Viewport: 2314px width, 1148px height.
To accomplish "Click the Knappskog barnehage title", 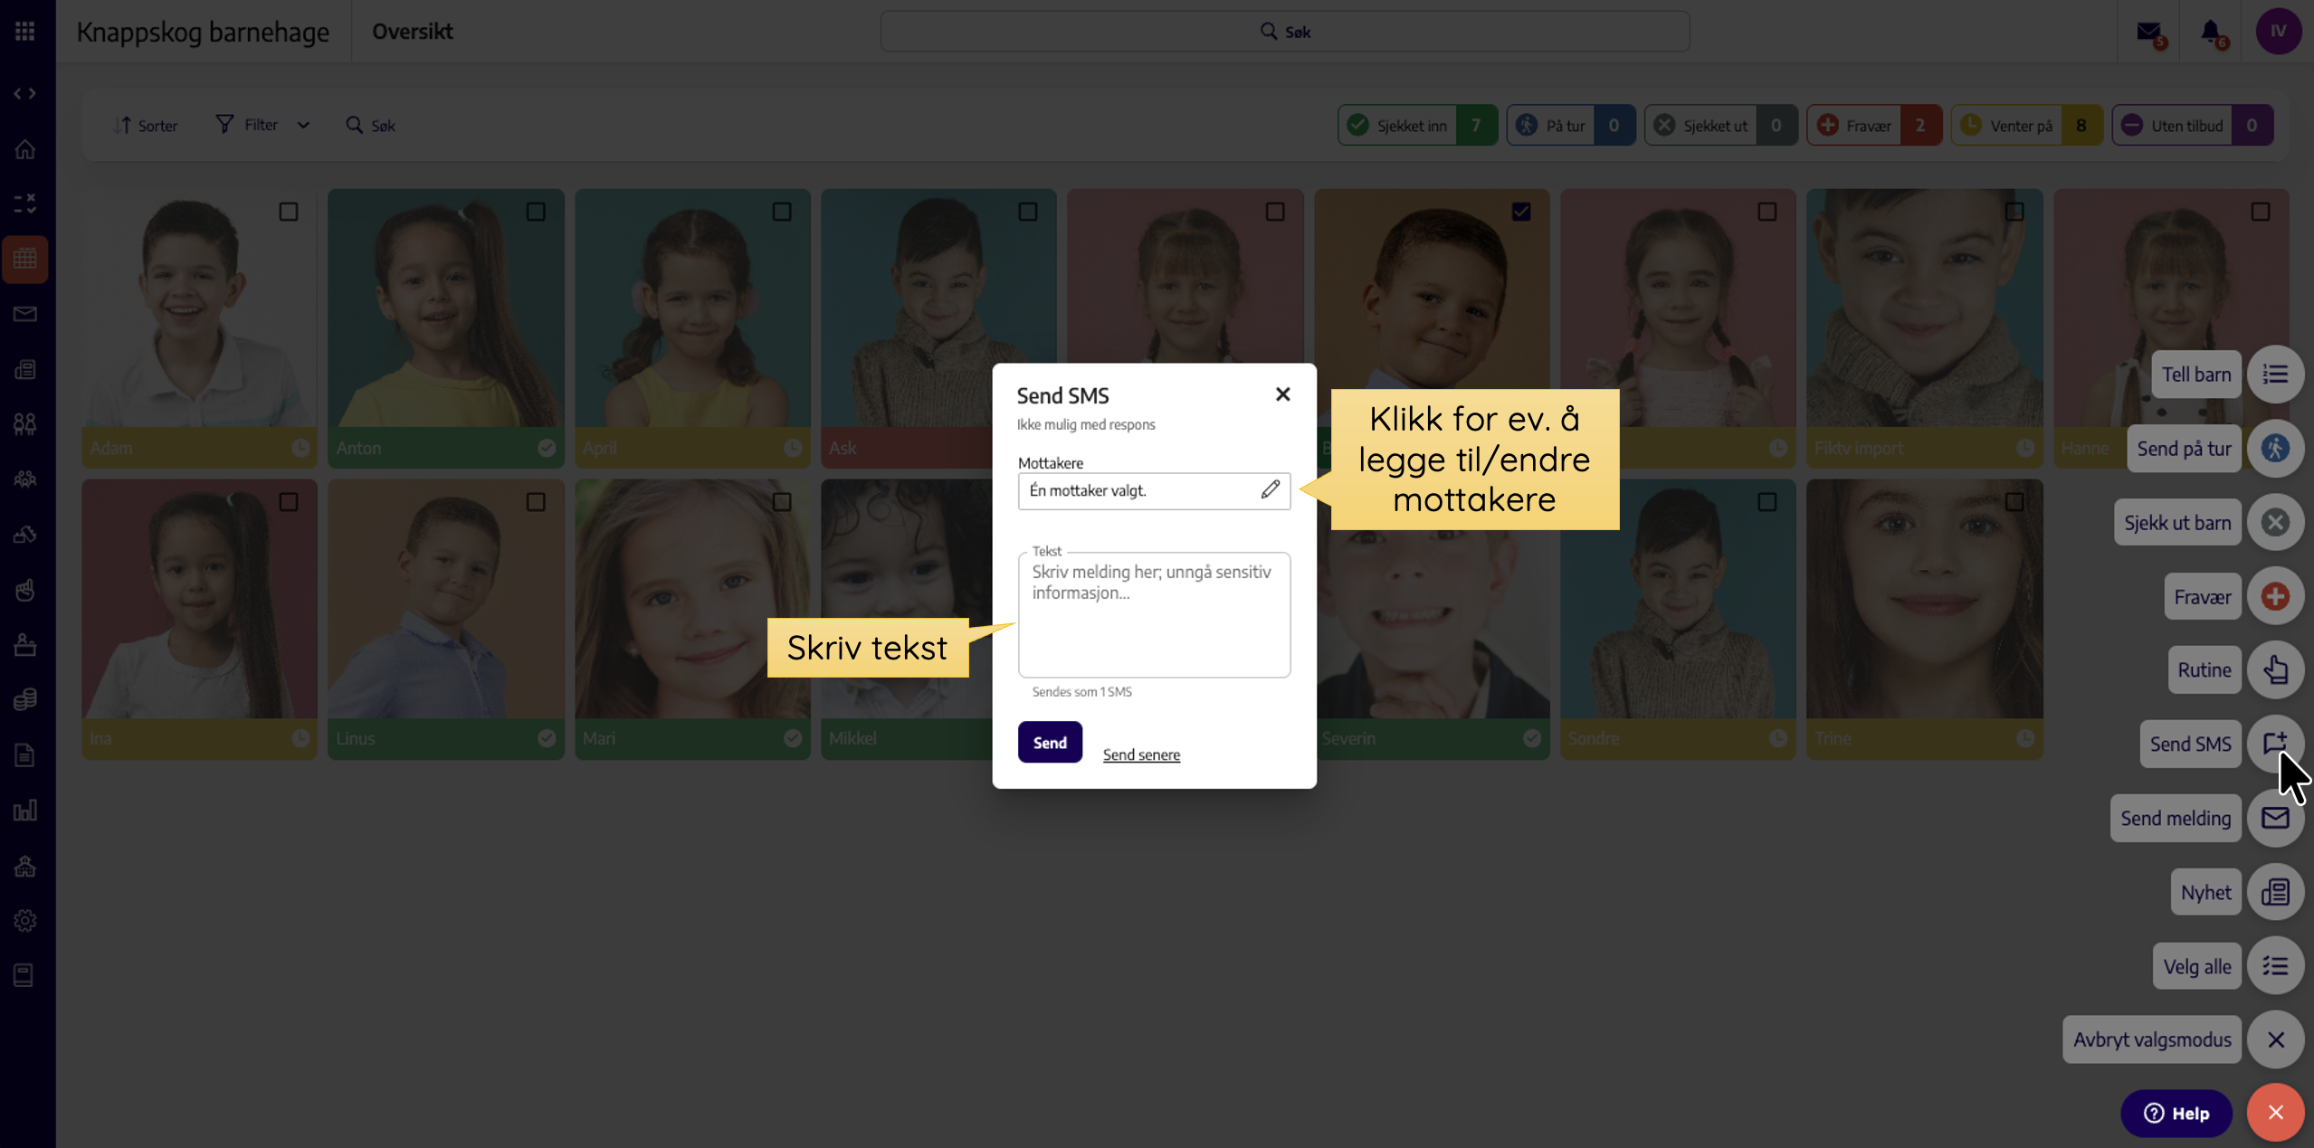I will 203,32.
